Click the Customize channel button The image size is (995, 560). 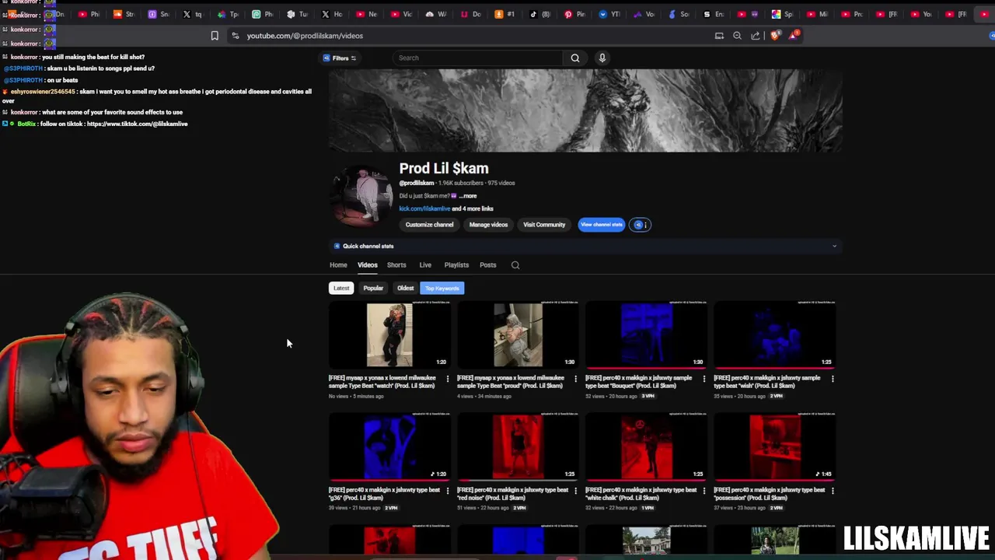pyautogui.click(x=429, y=225)
